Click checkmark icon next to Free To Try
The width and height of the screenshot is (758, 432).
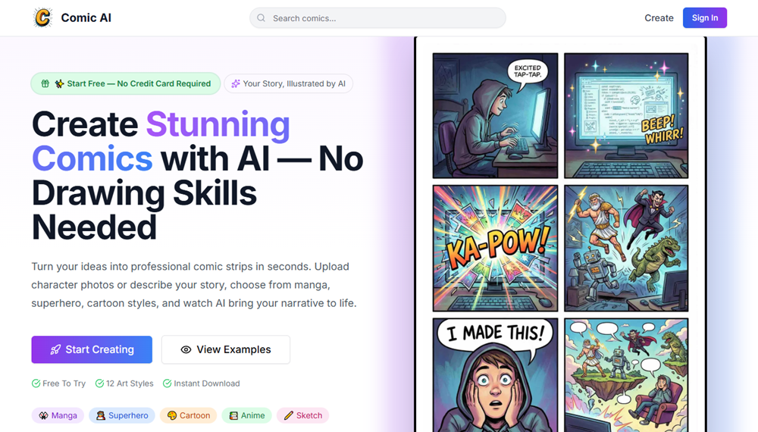36,383
